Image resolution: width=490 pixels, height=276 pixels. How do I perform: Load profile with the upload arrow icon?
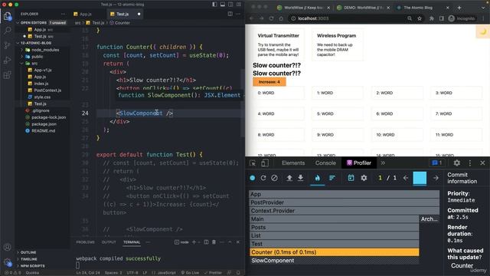(289, 178)
